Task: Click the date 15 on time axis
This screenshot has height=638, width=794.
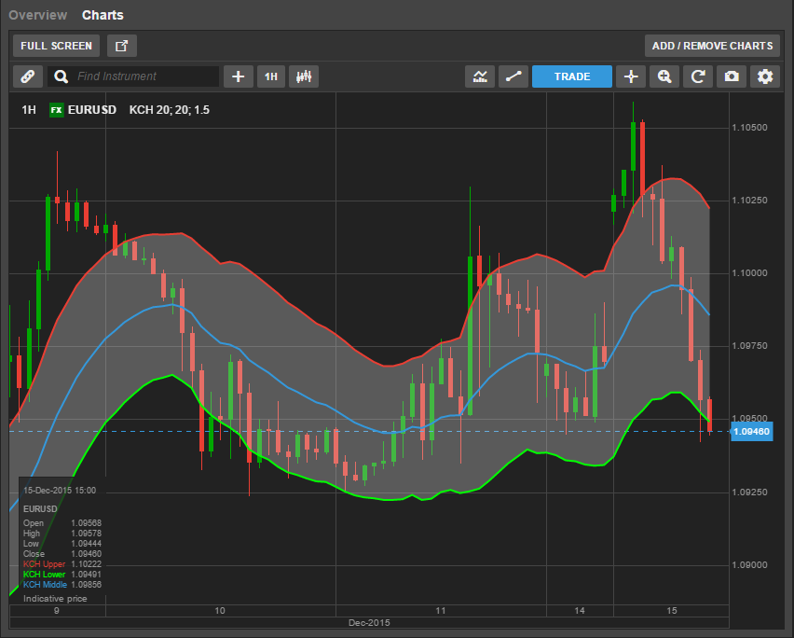Action: 672,611
